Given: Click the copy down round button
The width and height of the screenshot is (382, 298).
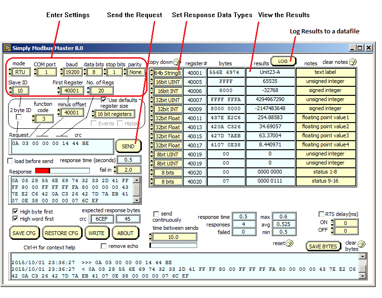Looking at the screenshot, I should coord(177,62).
